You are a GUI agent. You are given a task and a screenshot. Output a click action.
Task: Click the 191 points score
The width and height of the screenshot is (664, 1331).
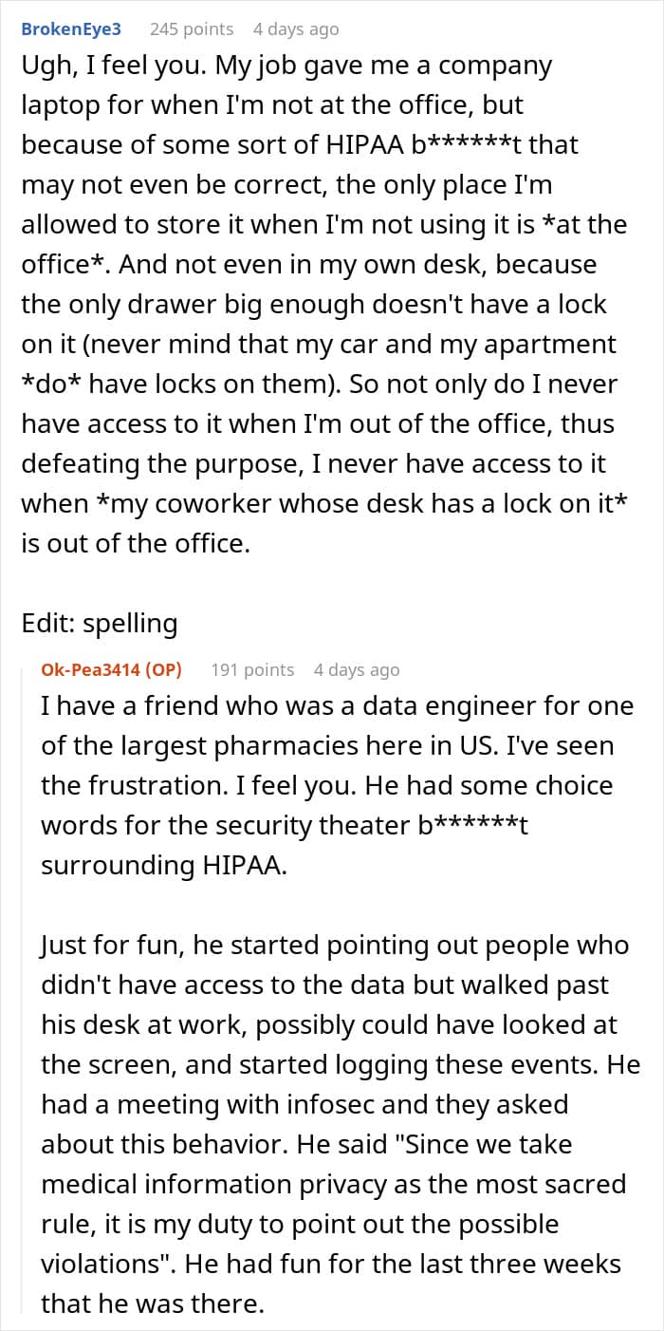(x=252, y=669)
